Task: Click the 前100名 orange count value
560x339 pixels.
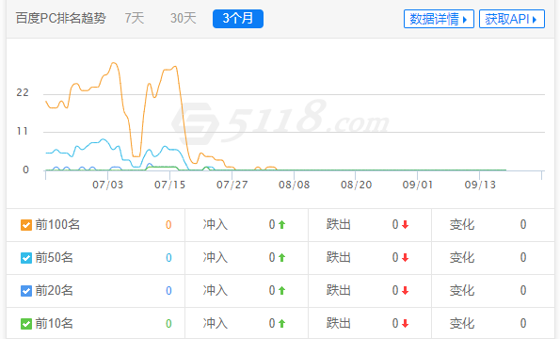Action: pyautogui.click(x=168, y=225)
